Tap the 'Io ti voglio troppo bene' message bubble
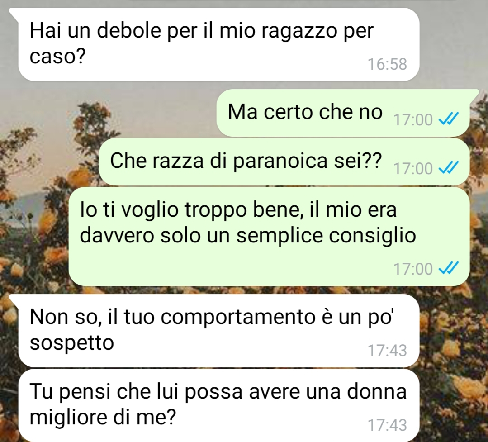This screenshot has height=442, width=488. pos(269,236)
